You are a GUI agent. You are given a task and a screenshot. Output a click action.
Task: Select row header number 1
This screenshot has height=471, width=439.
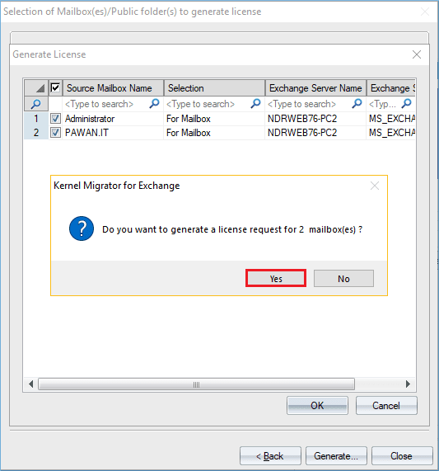[x=36, y=119]
